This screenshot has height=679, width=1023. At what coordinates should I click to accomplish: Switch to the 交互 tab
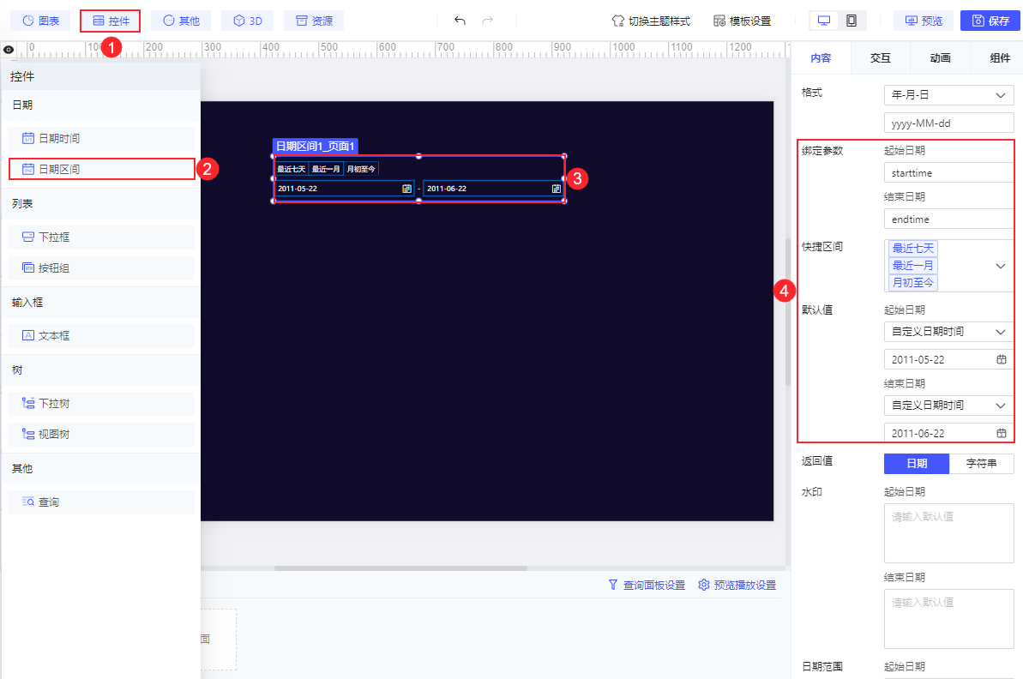click(x=880, y=58)
